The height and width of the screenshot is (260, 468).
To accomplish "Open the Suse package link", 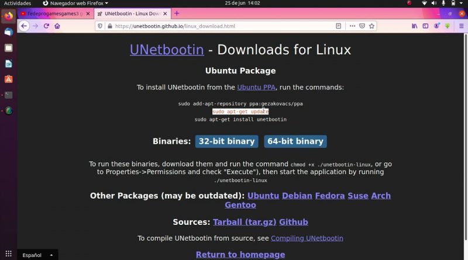I will [358, 196].
